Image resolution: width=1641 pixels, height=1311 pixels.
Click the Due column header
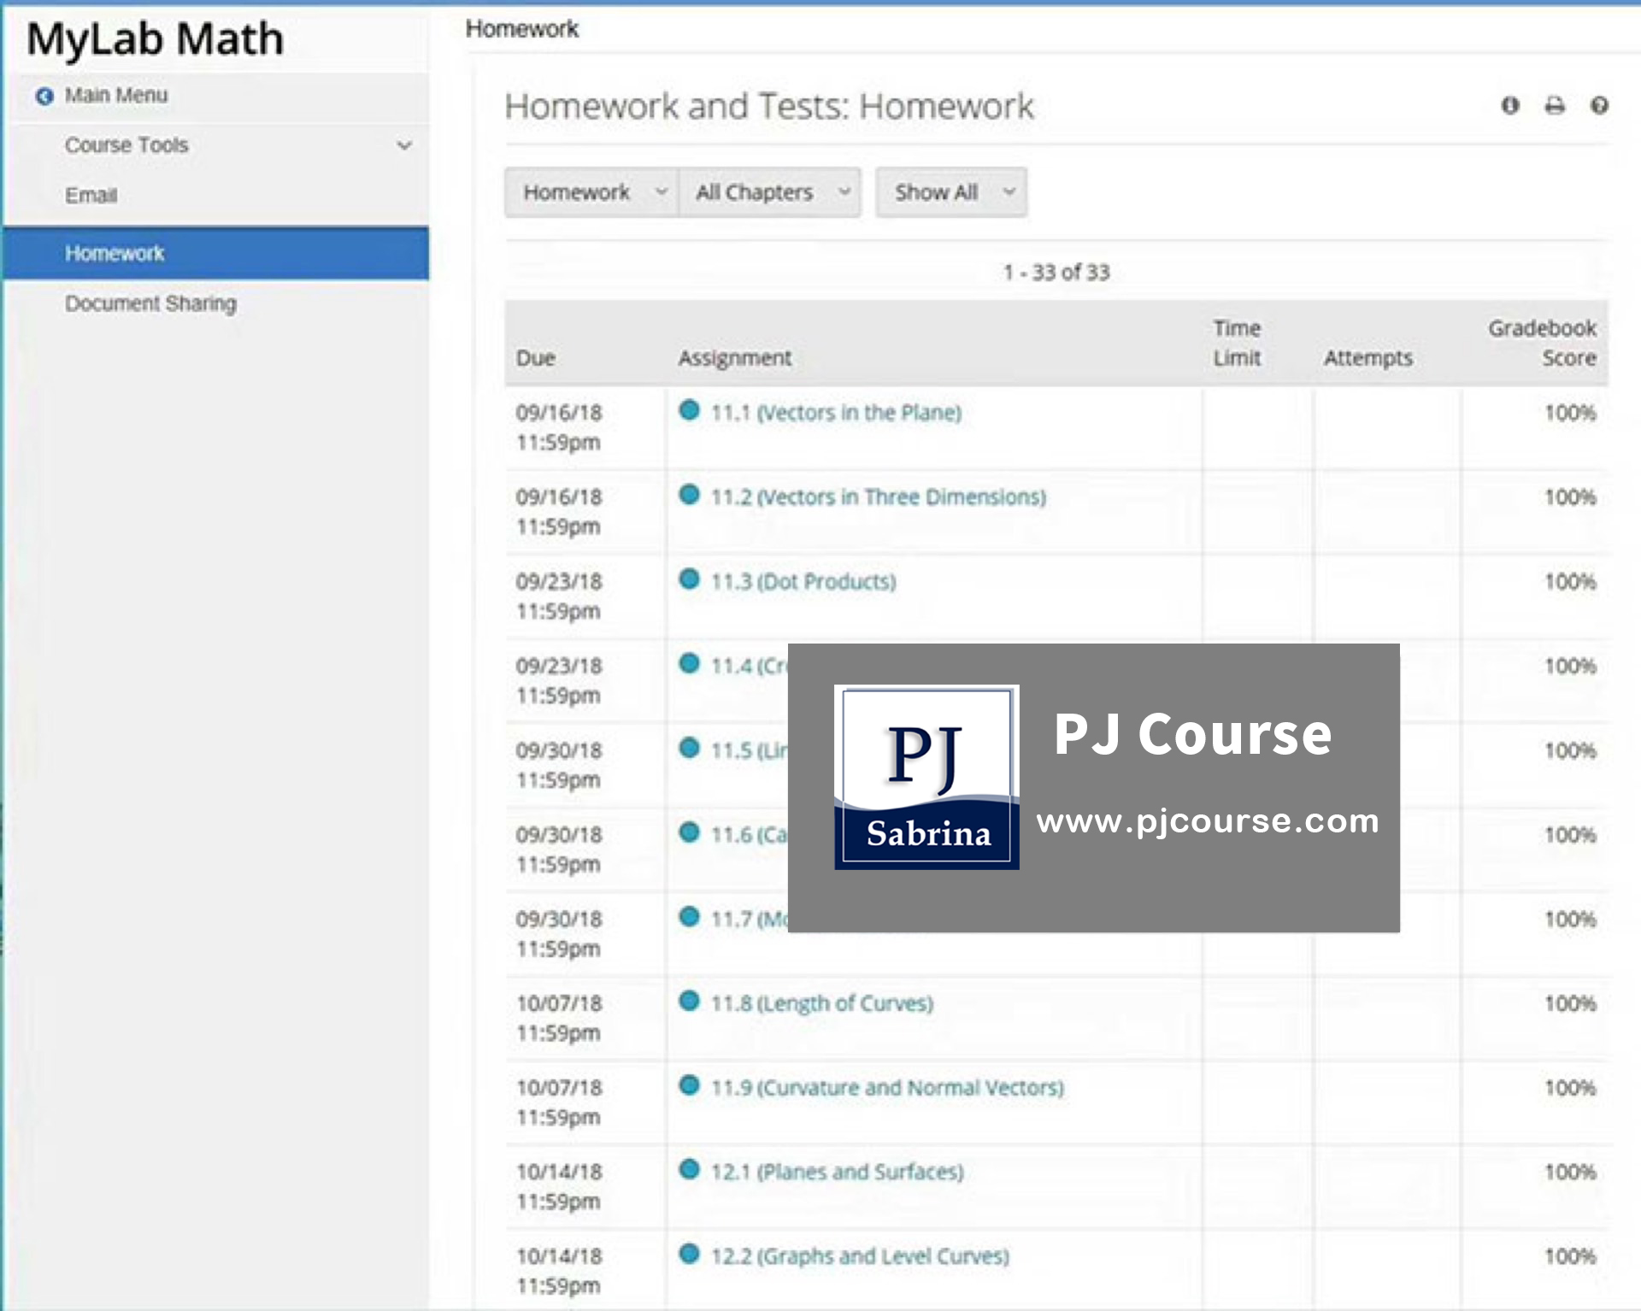[x=536, y=358]
